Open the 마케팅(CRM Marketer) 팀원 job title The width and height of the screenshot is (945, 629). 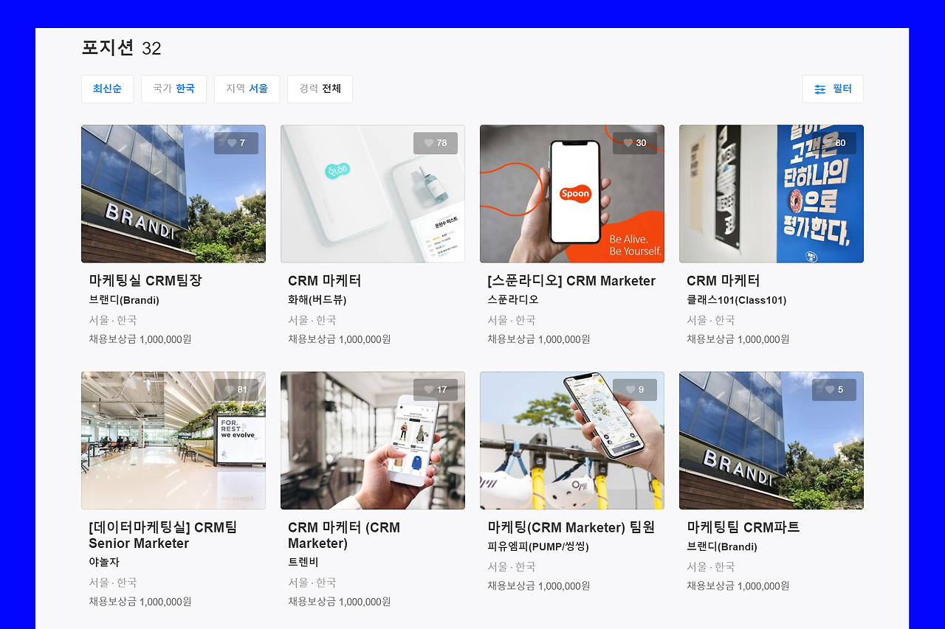point(571,527)
